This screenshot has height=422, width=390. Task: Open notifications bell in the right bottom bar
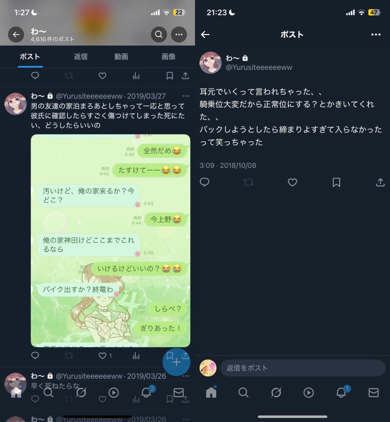coord(342,393)
